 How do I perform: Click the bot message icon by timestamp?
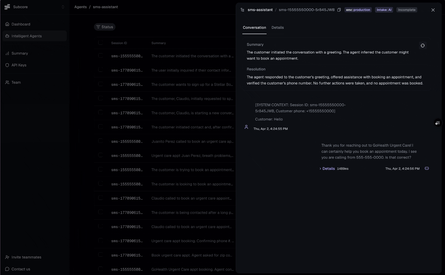click(427, 169)
